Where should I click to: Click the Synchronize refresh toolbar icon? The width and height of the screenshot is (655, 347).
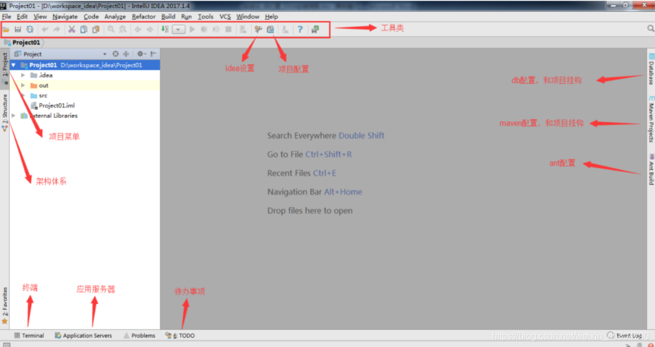pos(29,29)
